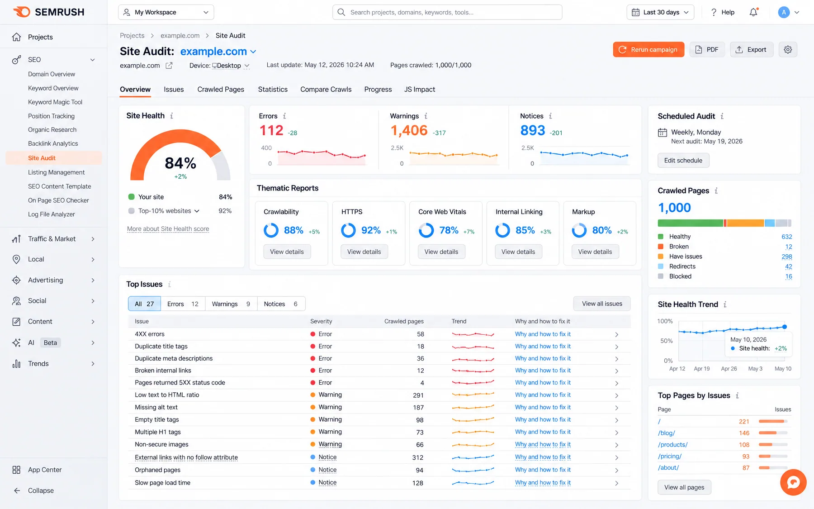The image size is (814, 509).
Task: Click Site Health info icon
Action: point(171,116)
